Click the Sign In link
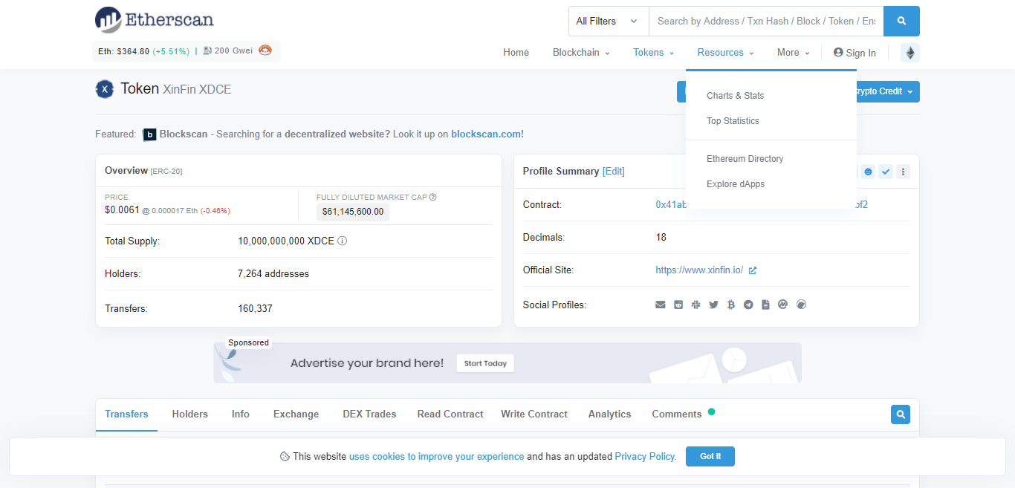Viewport: 1015px width, 488px height. (855, 53)
